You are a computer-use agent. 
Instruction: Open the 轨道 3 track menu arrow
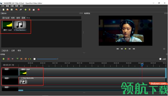[x=3, y=87]
